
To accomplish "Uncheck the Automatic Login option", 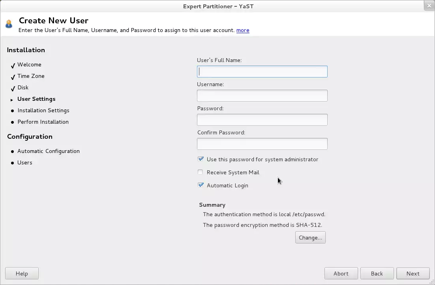I will click(x=201, y=185).
